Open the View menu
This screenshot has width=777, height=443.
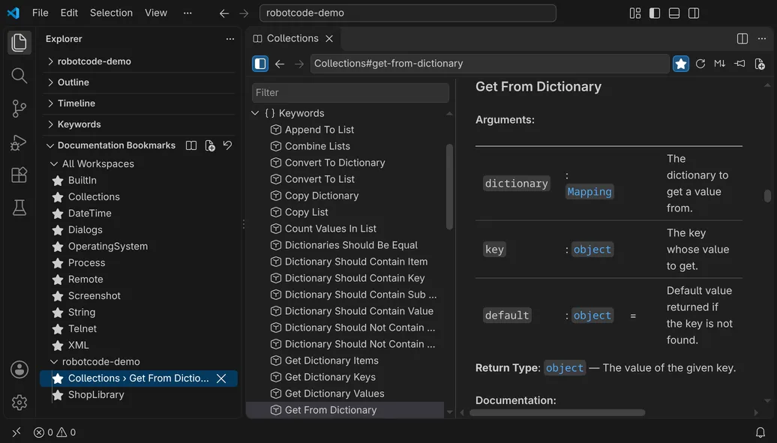pos(155,13)
